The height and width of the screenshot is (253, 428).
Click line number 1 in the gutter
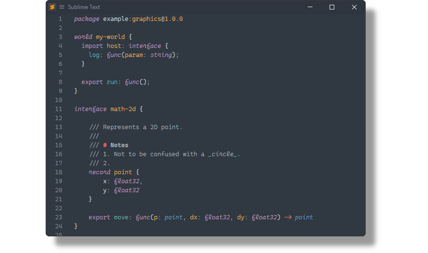pyautogui.click(x=60, y=19)
